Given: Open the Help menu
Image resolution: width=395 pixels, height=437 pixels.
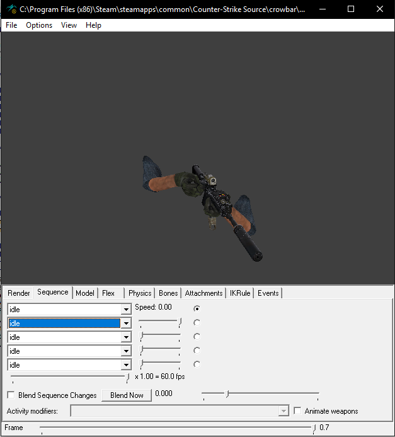Looking at the screenshot, I should (93, 25).
